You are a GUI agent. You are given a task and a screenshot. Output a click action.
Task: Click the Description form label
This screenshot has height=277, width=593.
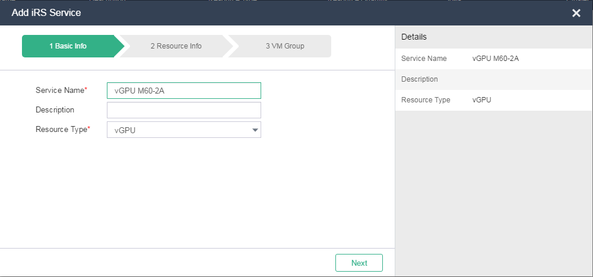coord(55,109)
